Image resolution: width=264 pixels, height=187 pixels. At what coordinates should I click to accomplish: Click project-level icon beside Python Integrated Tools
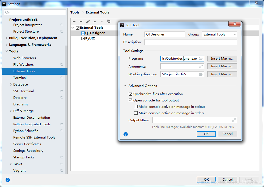tap(62, 124)
